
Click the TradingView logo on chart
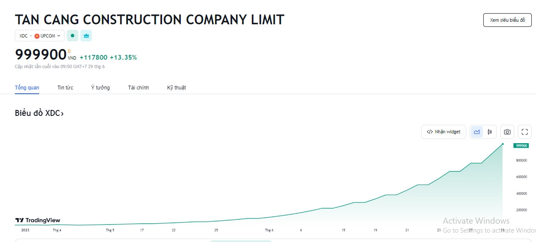37,220
